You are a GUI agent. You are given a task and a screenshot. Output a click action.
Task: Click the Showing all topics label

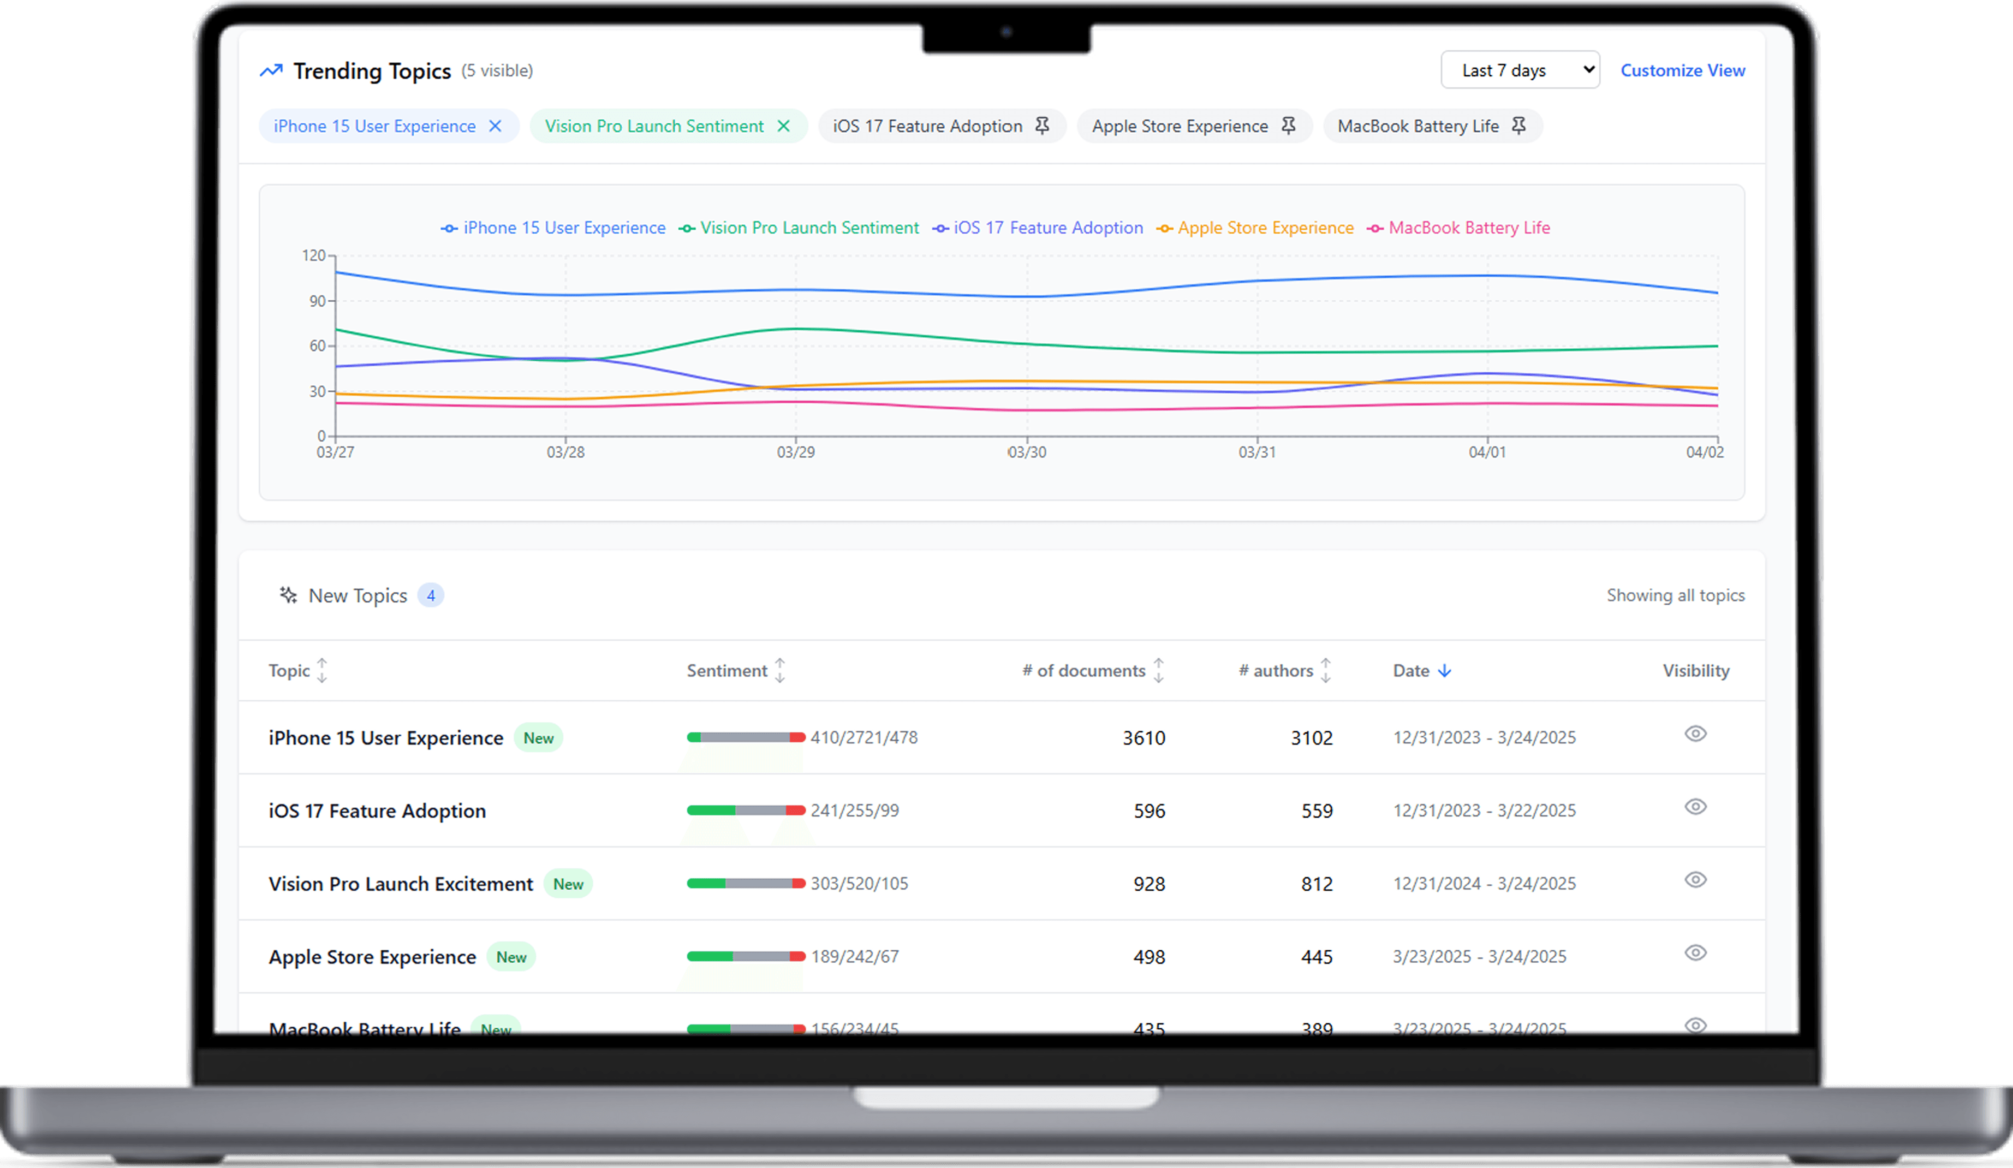click(x=1676, y=595)
